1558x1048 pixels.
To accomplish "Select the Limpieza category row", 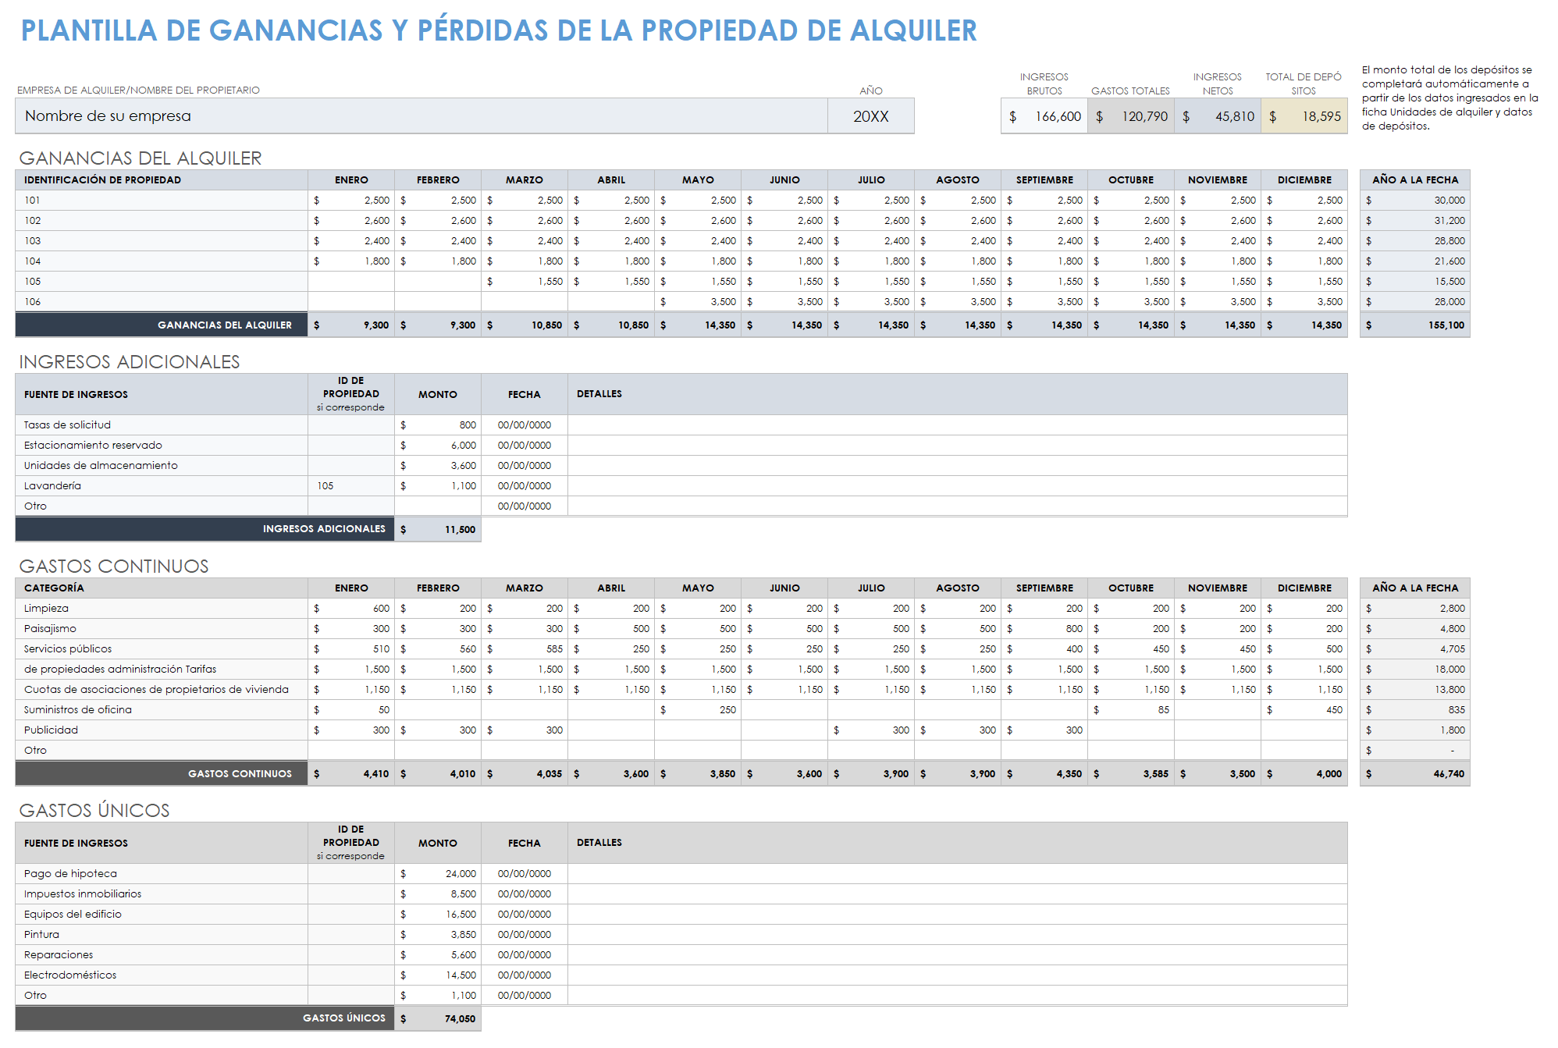I will (x=162, y=609).
